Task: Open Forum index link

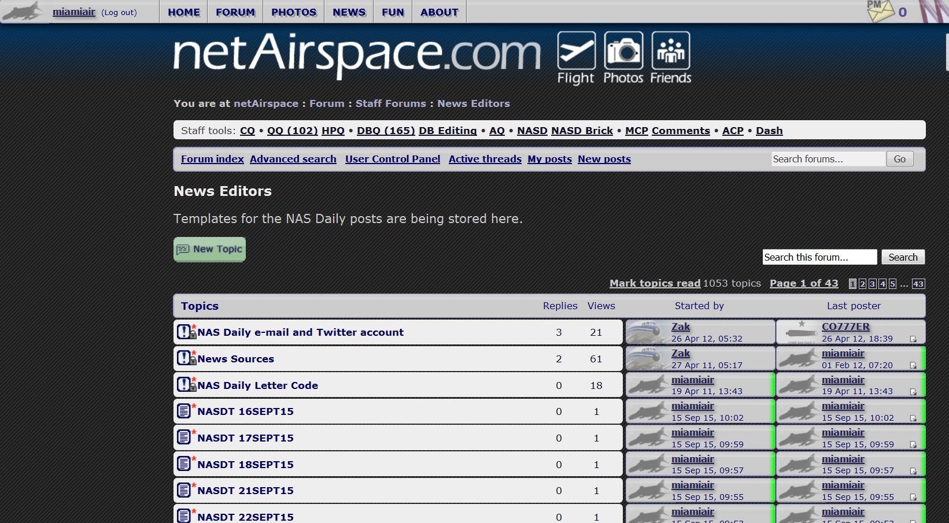Action: click(212, 159)
